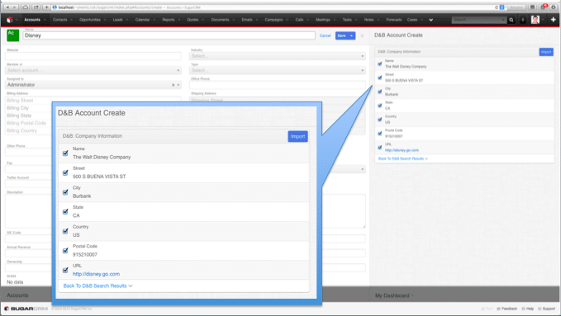Expand the more modules chevron in navbar
This screenshot has width=561, height=316.
[430, 20]
